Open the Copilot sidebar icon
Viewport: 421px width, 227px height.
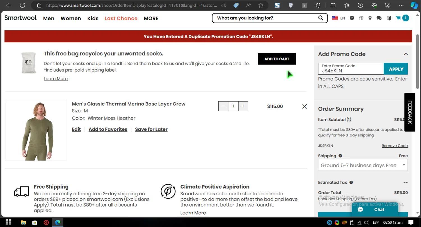tap(414, 5)
